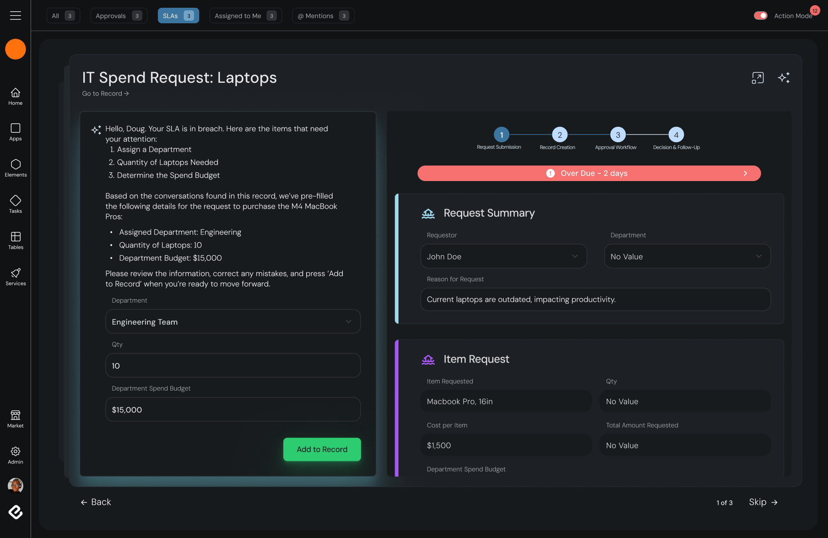Expand the No Value department dropdown
The width and height of the screenshot is (828, 538).
tap(687, 256)
